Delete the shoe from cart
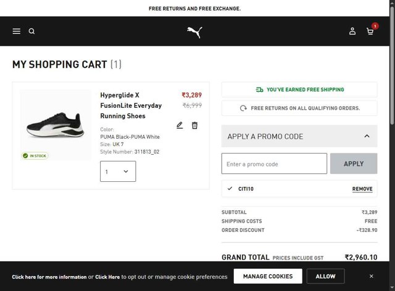The height and width of the screenshot is (291, 395). [x=194, y=125]
